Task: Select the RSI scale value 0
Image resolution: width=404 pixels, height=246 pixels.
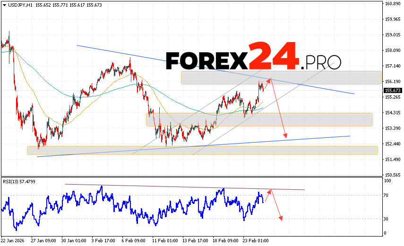Action: 385,233
